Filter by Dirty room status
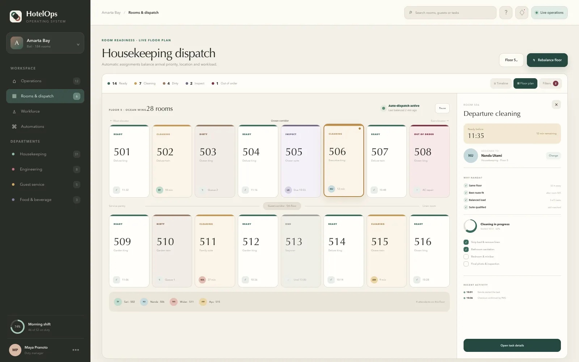Image resolution: width=579 pixels, height=362 pixels. pos(170,84)
